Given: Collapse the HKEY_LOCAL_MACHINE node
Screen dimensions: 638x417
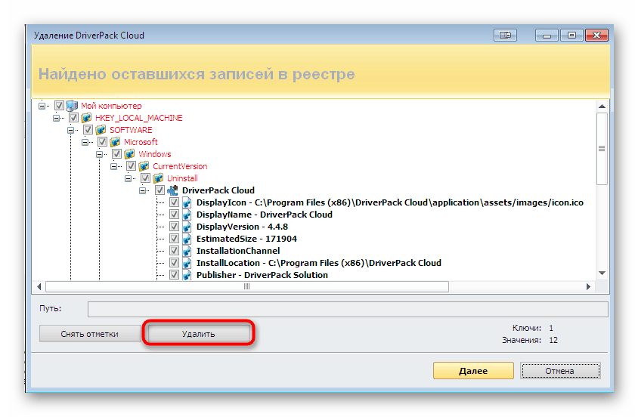Looking at the screenshot, I should (x=56, y=119).
